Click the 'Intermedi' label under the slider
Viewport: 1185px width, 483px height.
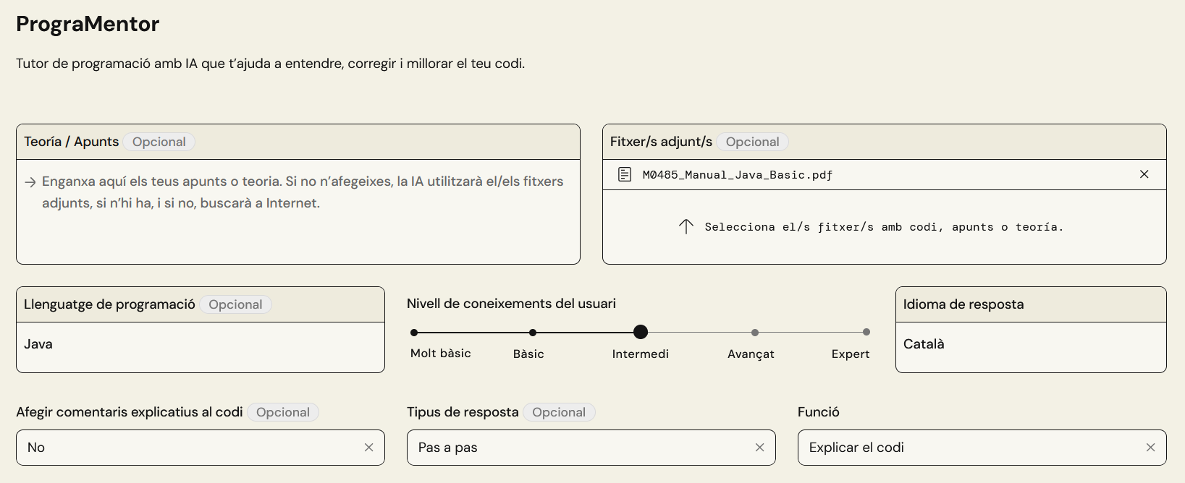point(641,354)
